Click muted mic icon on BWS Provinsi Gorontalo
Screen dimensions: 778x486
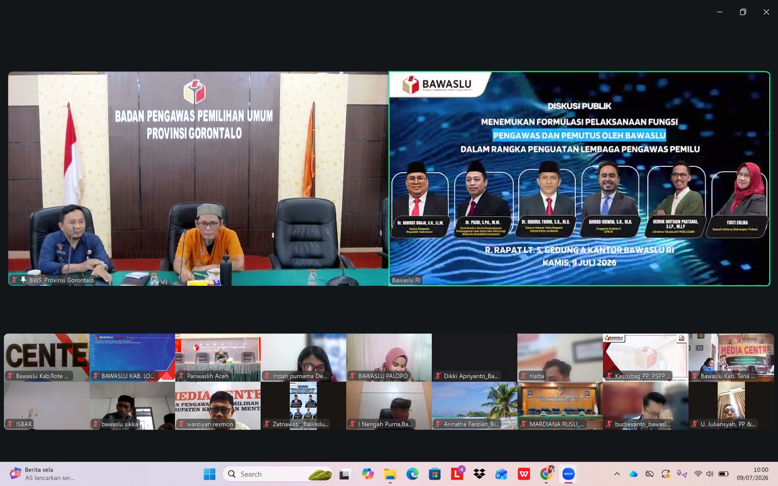click(x=14, y=280)
